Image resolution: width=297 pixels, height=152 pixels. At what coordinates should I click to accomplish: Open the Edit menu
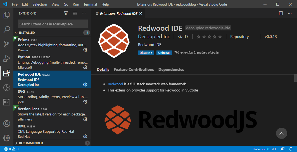coord(25,4)
